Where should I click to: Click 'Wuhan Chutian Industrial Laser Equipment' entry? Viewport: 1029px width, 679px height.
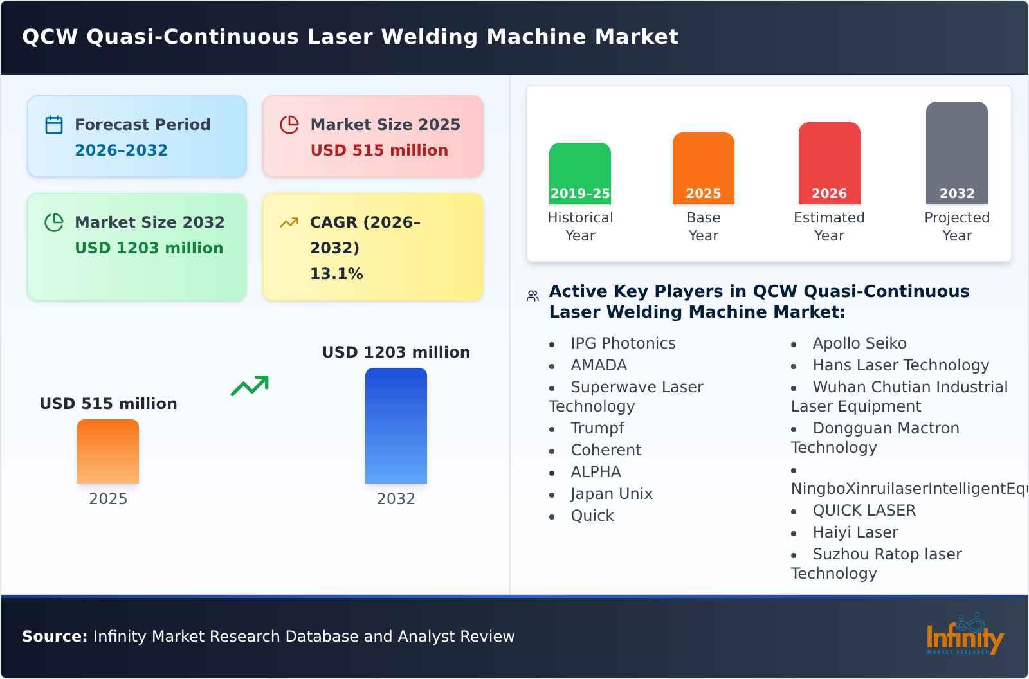click(900, 397)
